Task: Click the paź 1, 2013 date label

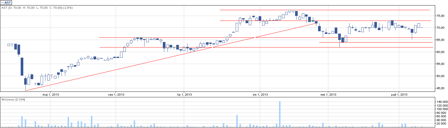Action: [399, 94]
